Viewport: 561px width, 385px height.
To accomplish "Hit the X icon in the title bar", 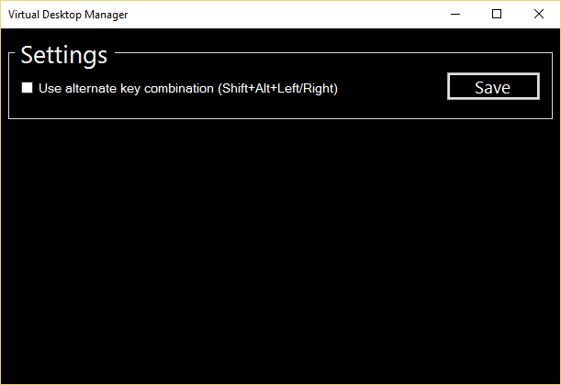I will coord(538,14).
